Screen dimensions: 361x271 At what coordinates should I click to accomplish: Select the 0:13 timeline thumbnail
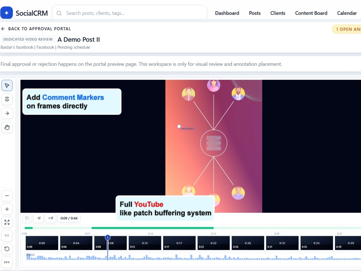[145, 243]
